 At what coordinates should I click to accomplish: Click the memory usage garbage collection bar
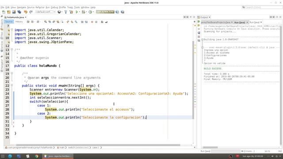105,12
